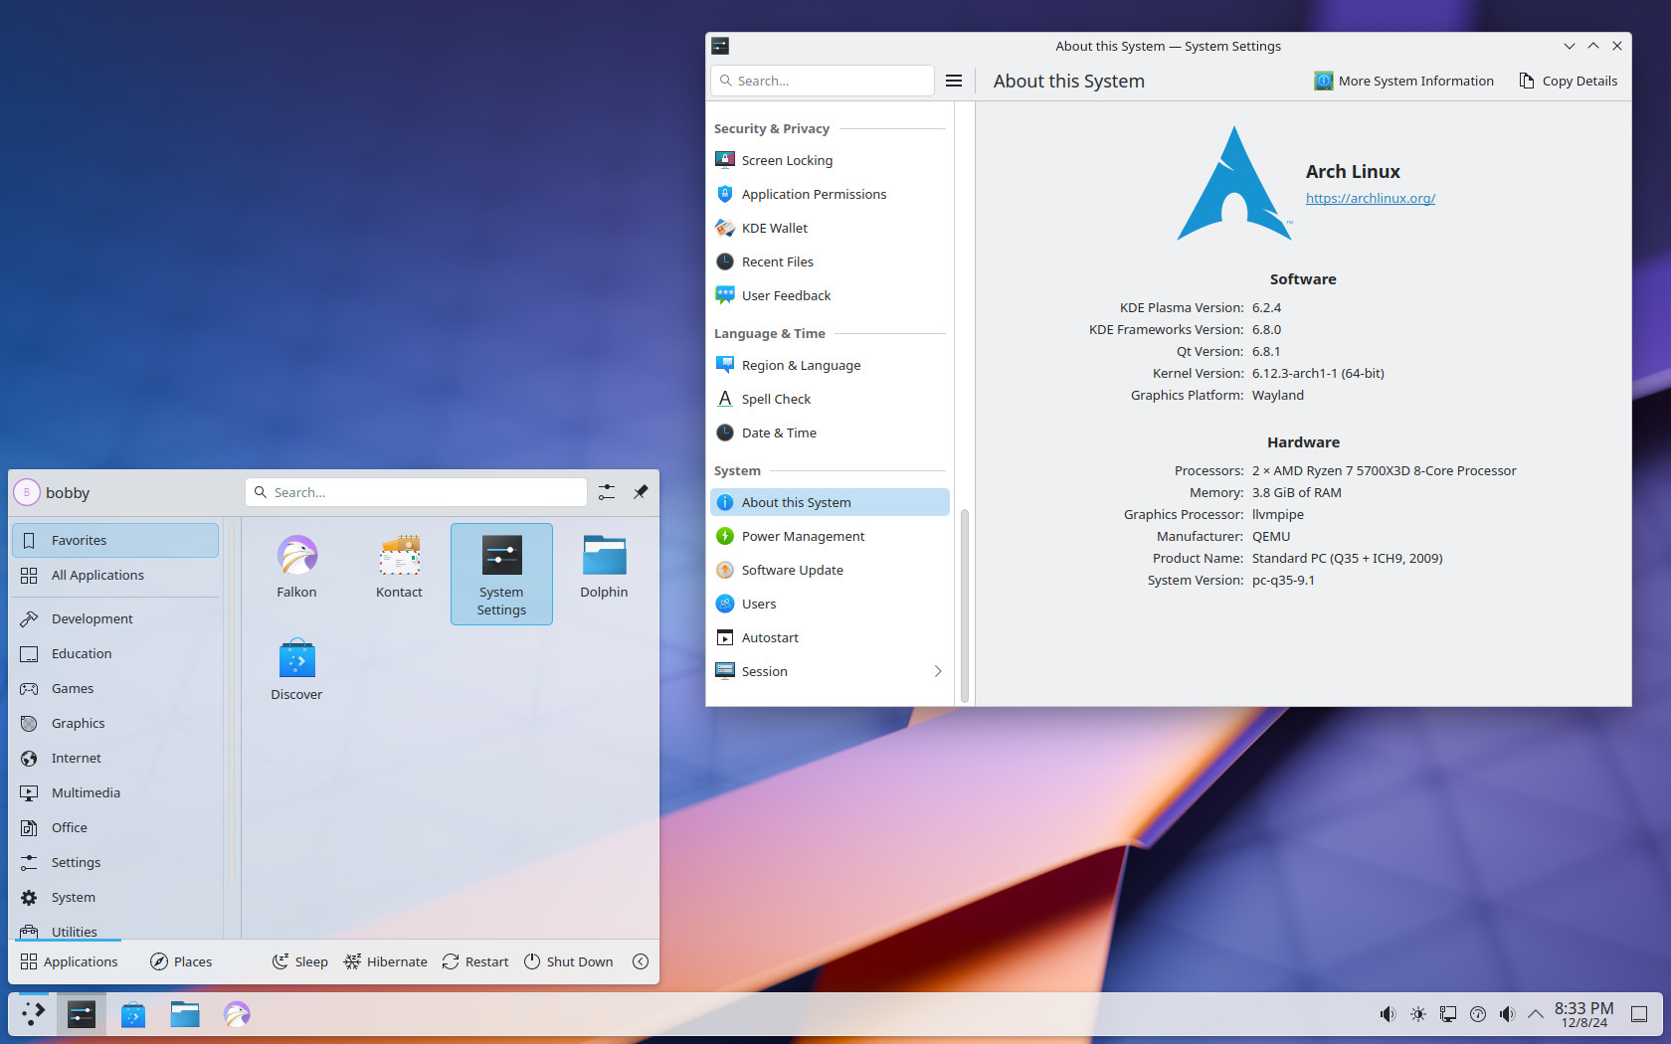Click More System Information button
The width and height of the screenshot is (1671, 1044).
(x=1403, y=81)
